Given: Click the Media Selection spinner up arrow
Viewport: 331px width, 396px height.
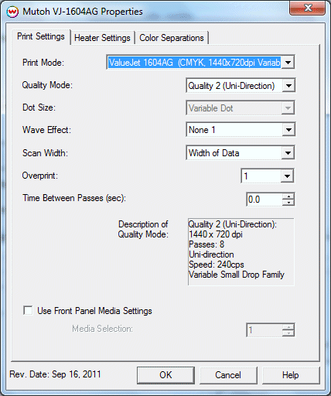Looking at the screenshot, I should pos(288,327).
